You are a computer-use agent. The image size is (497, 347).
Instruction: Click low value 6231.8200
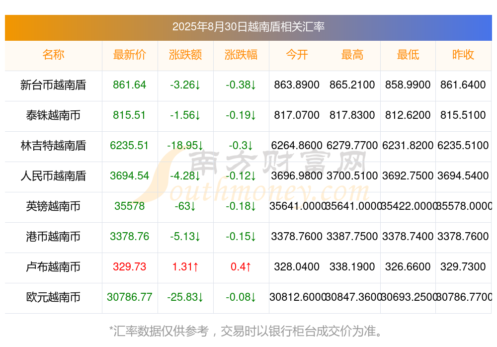pos(408,145)
